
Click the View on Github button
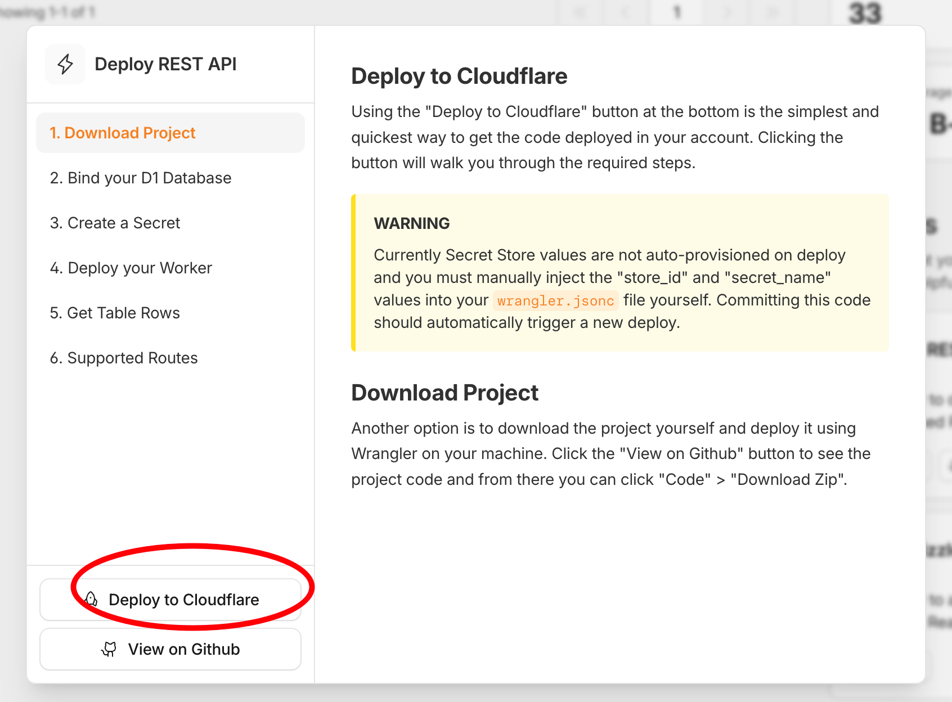coord(170,649)
